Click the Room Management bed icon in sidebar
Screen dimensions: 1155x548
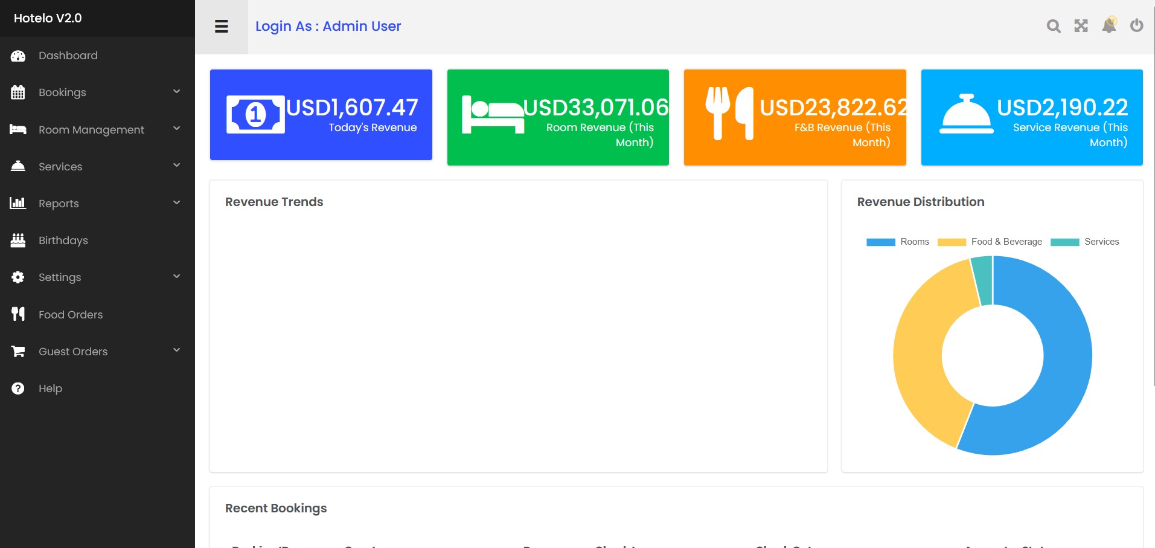(18, 129)
